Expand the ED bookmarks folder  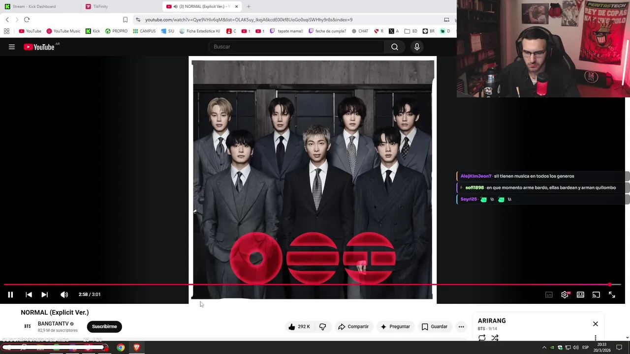(411, 31)
